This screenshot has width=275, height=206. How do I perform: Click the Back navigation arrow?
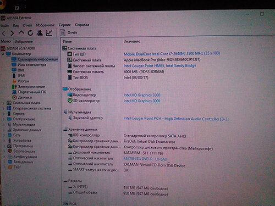point(3,34)
